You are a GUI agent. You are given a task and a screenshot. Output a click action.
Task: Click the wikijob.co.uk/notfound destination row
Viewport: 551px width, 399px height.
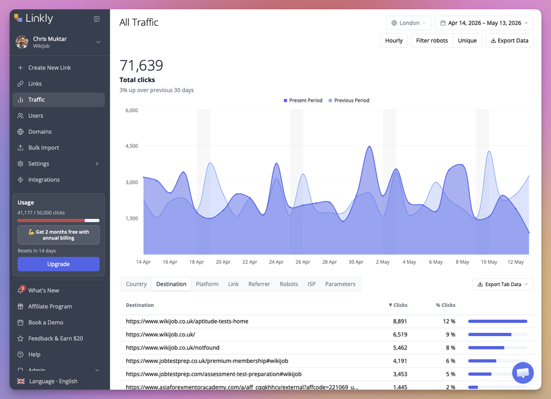pyautogui.click(x=326, y=348)
